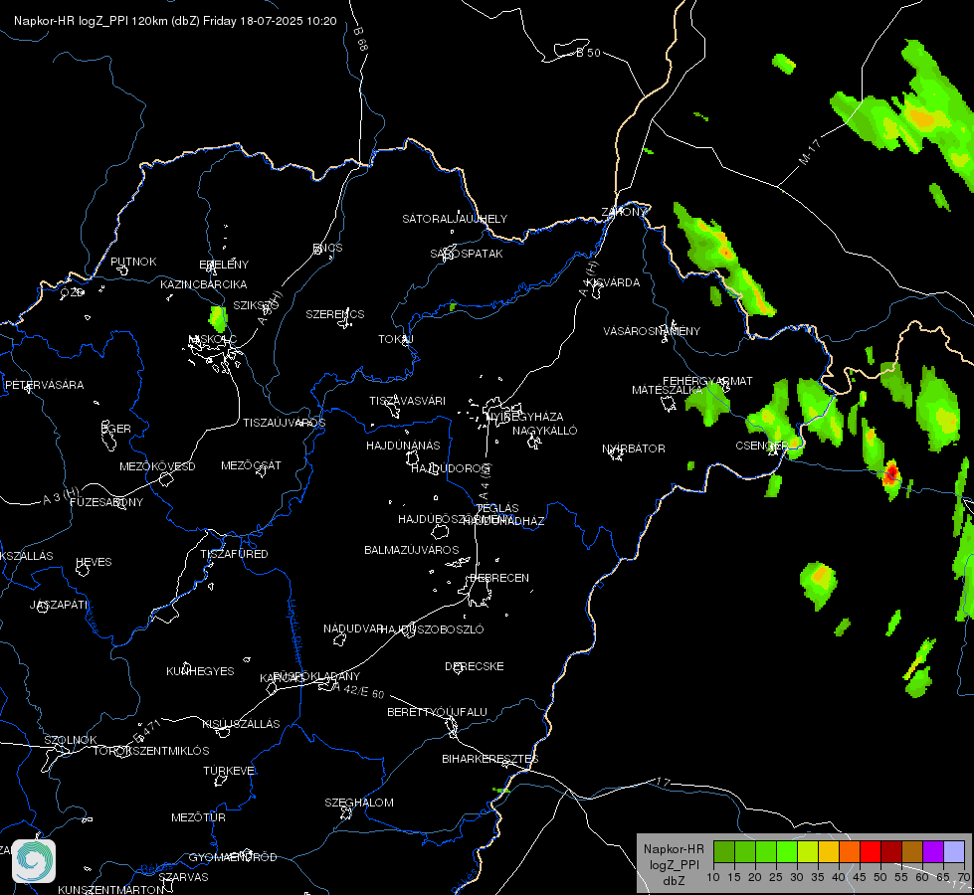Select the bright red 45-50 dBZ legend swatch
The width and height of the screenshot is (974, 895).
coord(871,851)
